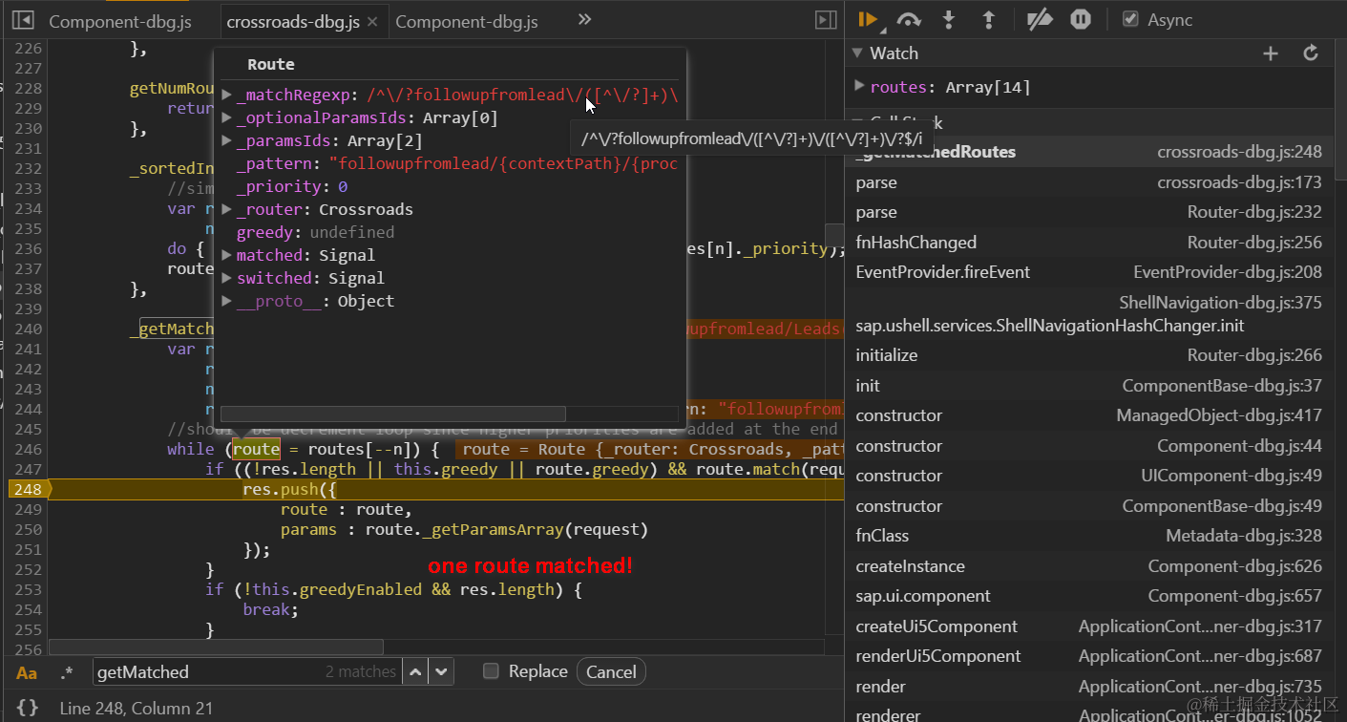Image resolution: width=1347 pixels, height=722 pixels.
Task: Toggle the file navigator sidebar icon
Action: click(x=23, y=20)
